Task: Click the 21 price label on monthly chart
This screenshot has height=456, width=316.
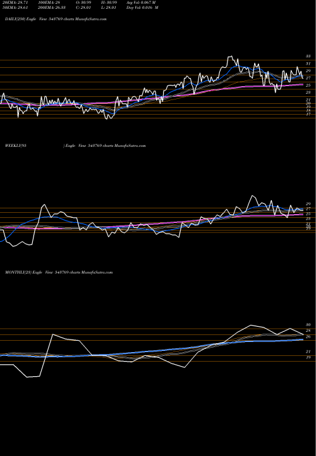Action: pyautogui.click(x=308, y=351)
